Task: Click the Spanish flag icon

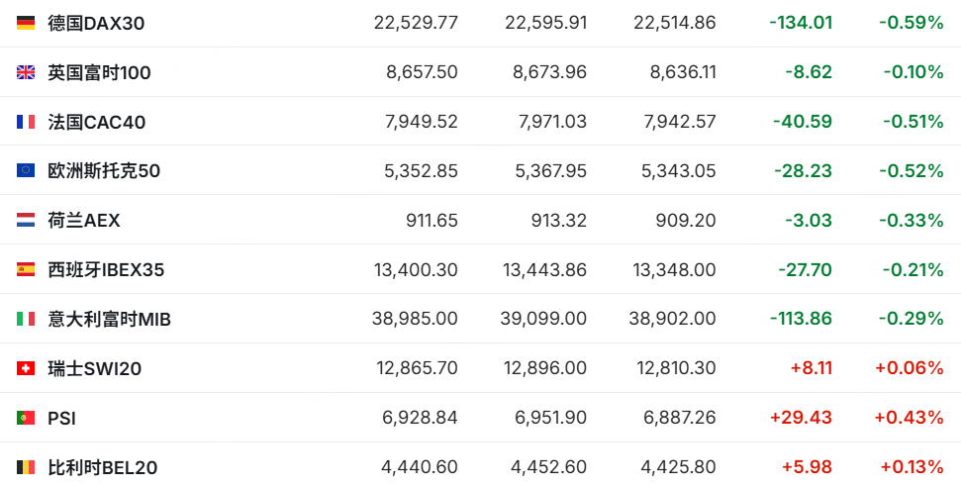Action: coord(26,269)
